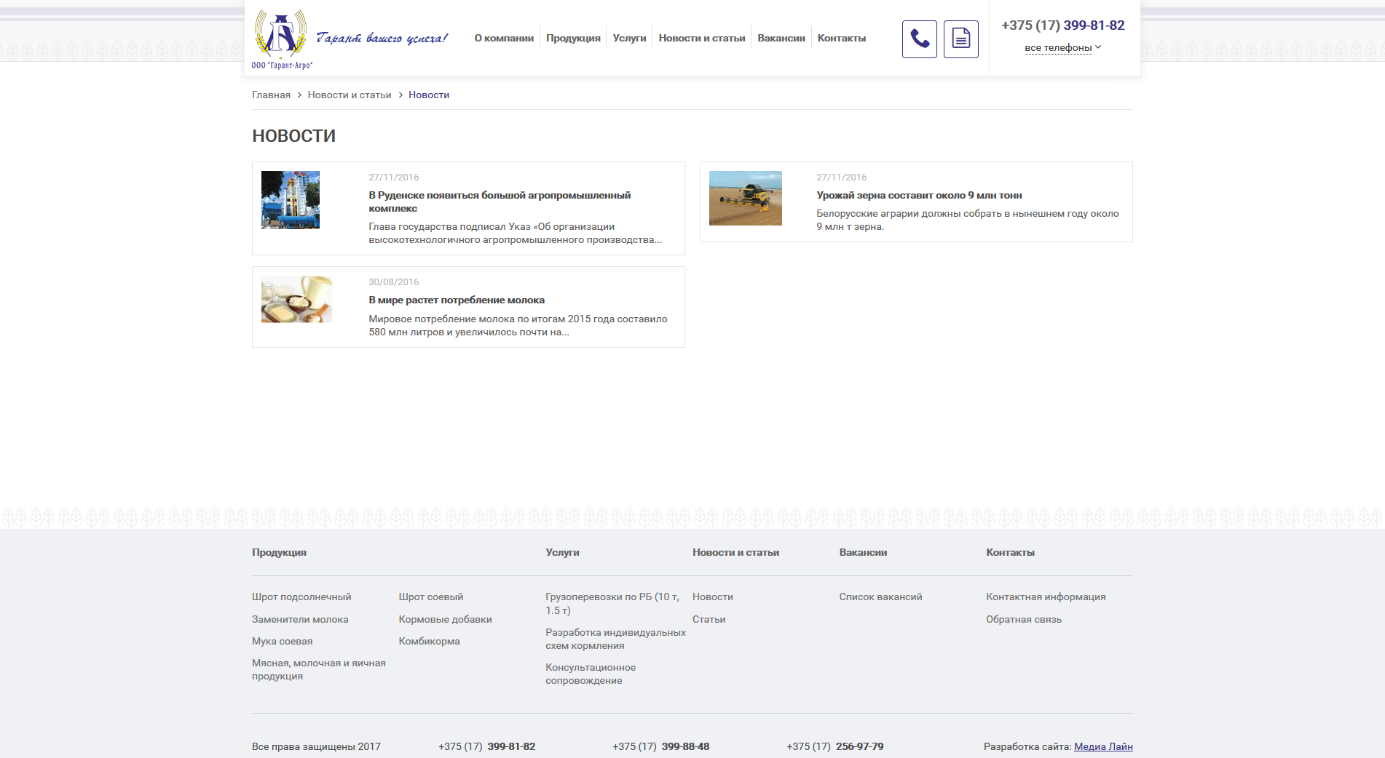
Task: Expand the 'все телефоны' phone list
Action: pos(1062,48)
